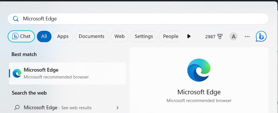Screen dimensions: 278x113
Task: Switch to the People filter tab
Action: (x=170, y=36)
